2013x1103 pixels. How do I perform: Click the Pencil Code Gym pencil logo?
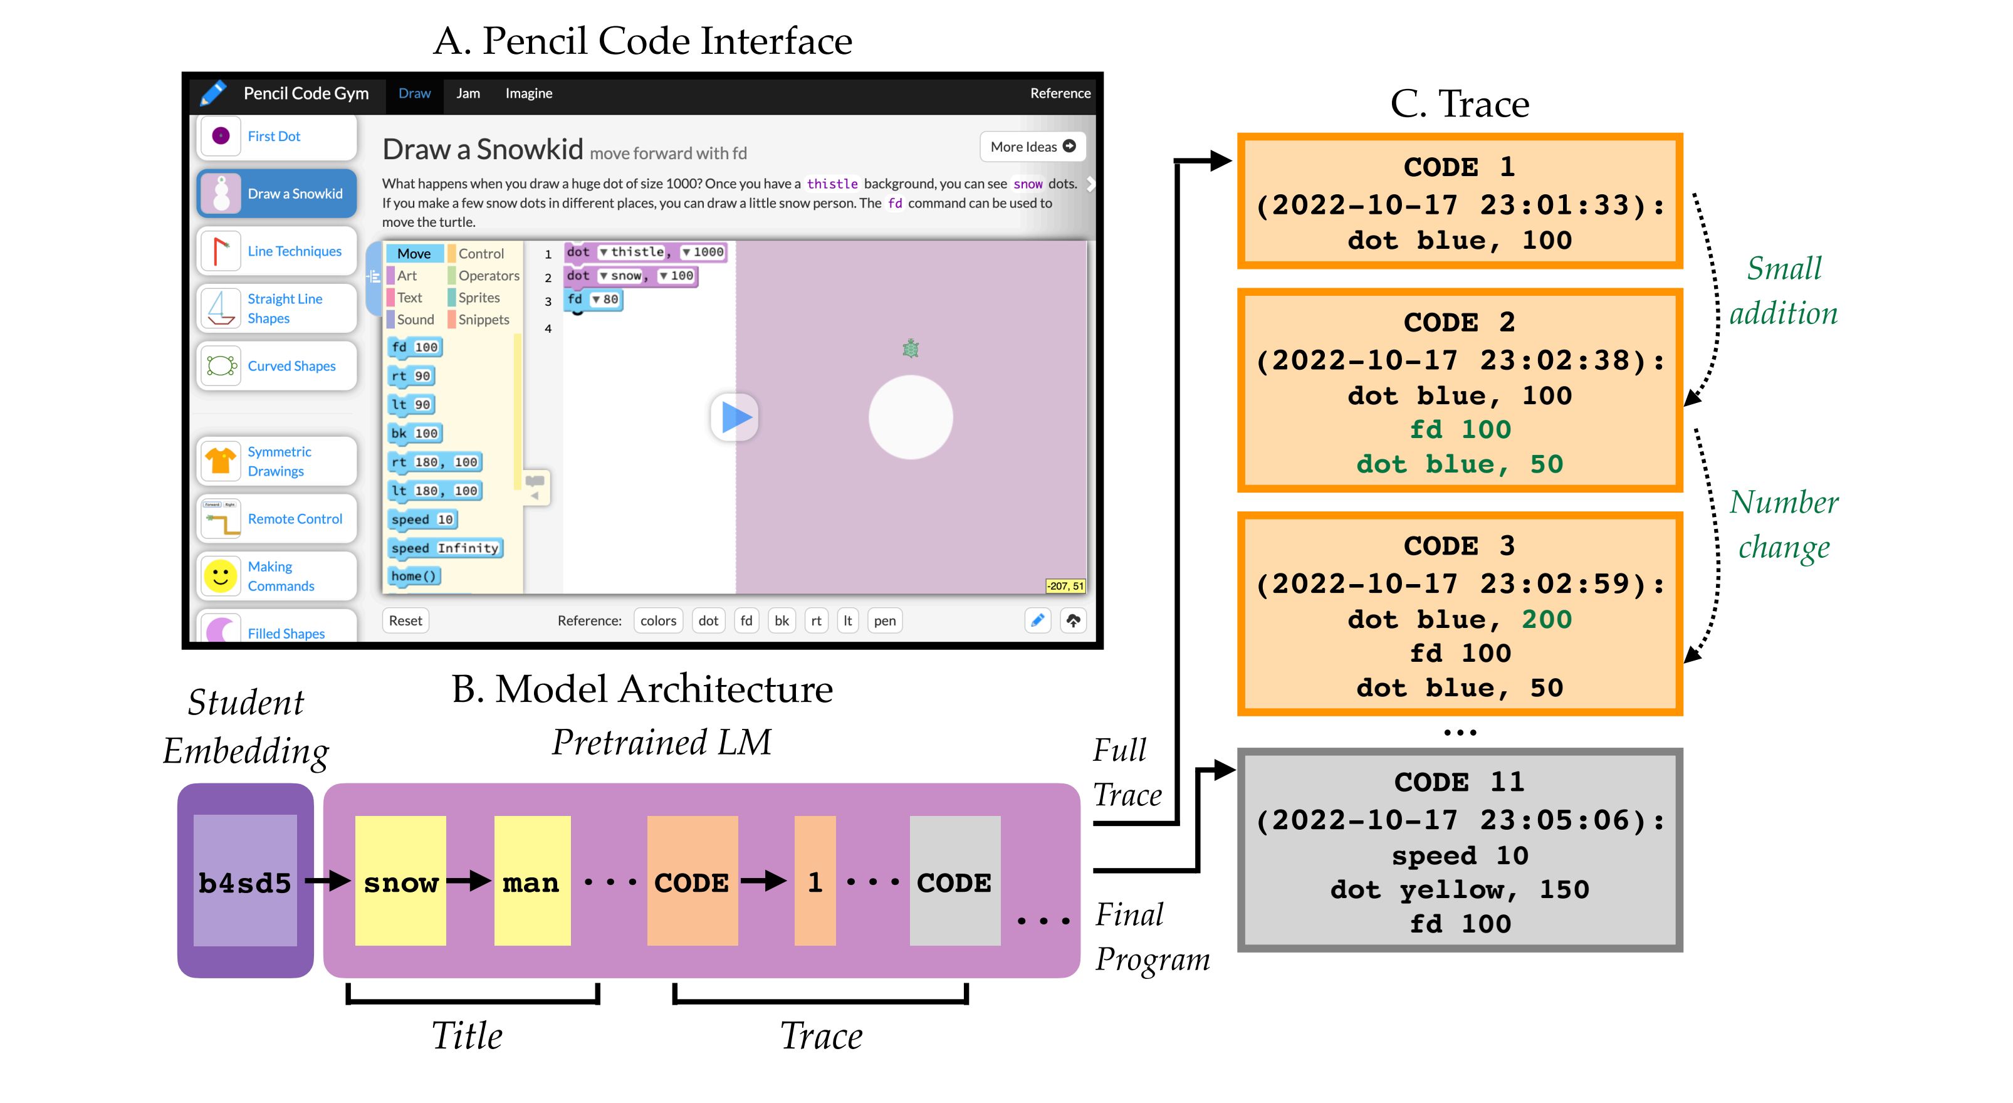(x=213, y=93)
